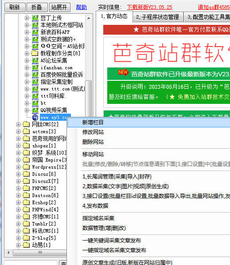Select 一键关键词采集文章发布 menu entry
Screen dimensions: 230x265
click(x=148, y=240)
